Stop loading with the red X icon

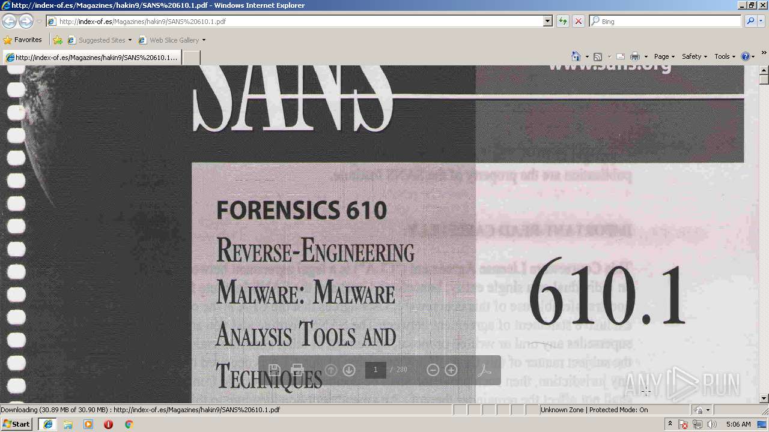pos(578,21)
